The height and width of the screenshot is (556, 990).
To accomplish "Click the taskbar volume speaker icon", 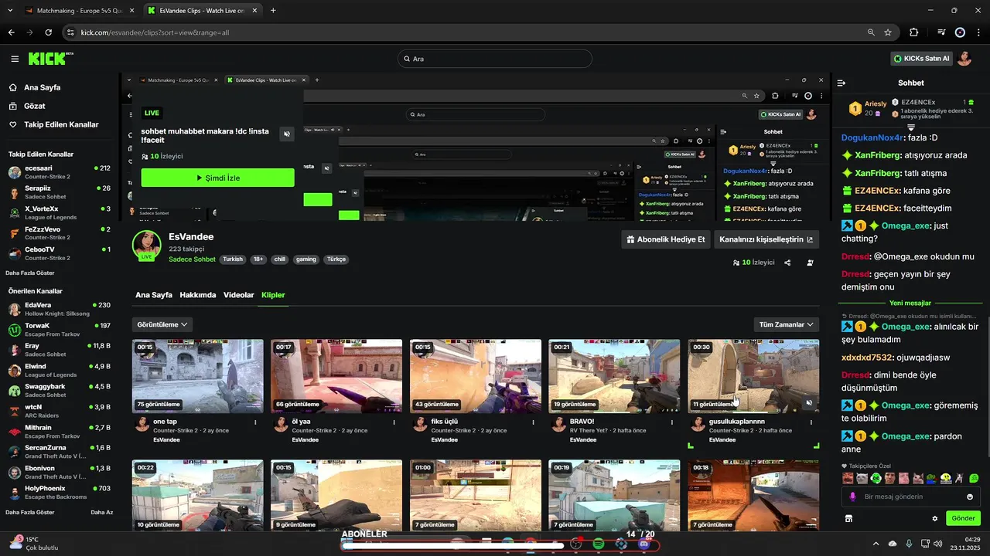I will pyautogui.click(x=938, y=544).
